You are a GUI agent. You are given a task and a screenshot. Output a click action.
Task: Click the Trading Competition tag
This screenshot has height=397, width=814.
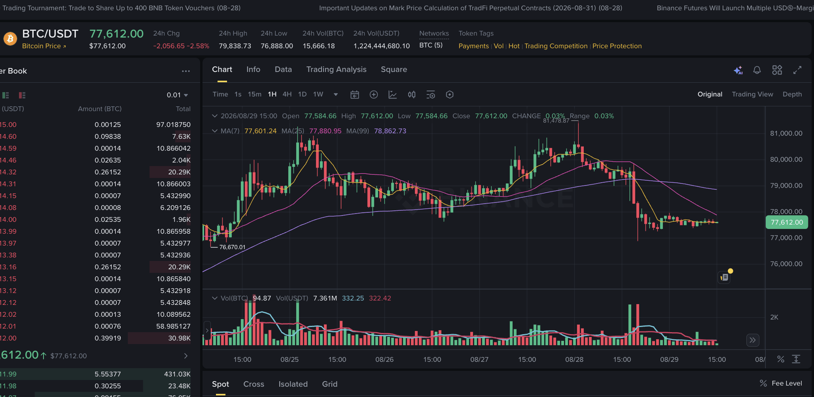click(556, 46)
